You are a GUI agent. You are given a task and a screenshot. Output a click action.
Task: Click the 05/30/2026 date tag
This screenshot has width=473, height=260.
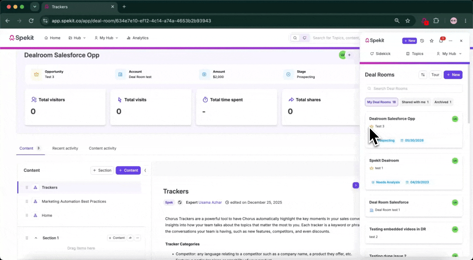click(x=412, y=140)
